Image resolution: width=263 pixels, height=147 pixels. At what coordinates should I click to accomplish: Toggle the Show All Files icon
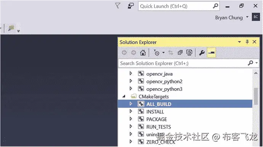[189, 53]
